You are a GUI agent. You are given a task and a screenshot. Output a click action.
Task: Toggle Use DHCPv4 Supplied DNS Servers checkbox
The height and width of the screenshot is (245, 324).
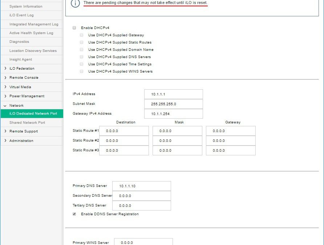81,57
